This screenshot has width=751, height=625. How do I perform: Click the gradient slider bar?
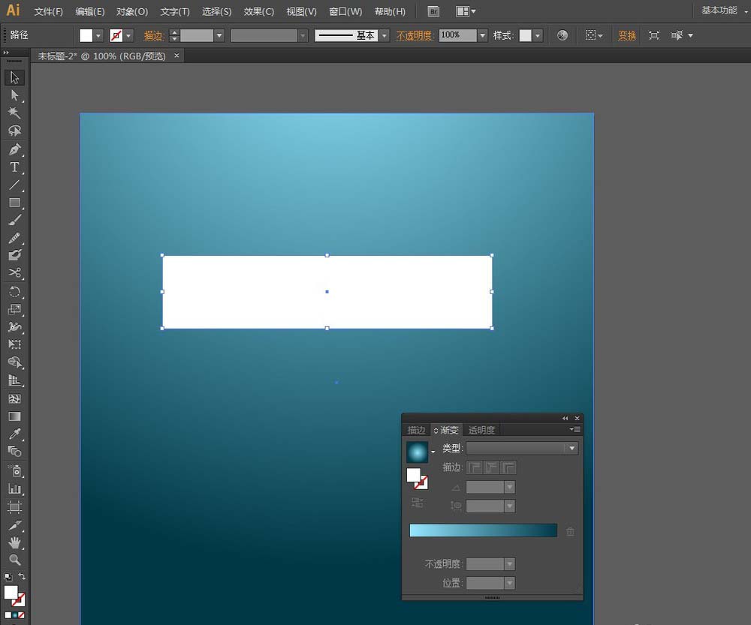tap(483, 530)
